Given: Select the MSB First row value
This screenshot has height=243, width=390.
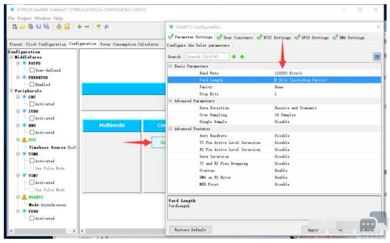Looking at the screenshot, I should coord(282,184).
